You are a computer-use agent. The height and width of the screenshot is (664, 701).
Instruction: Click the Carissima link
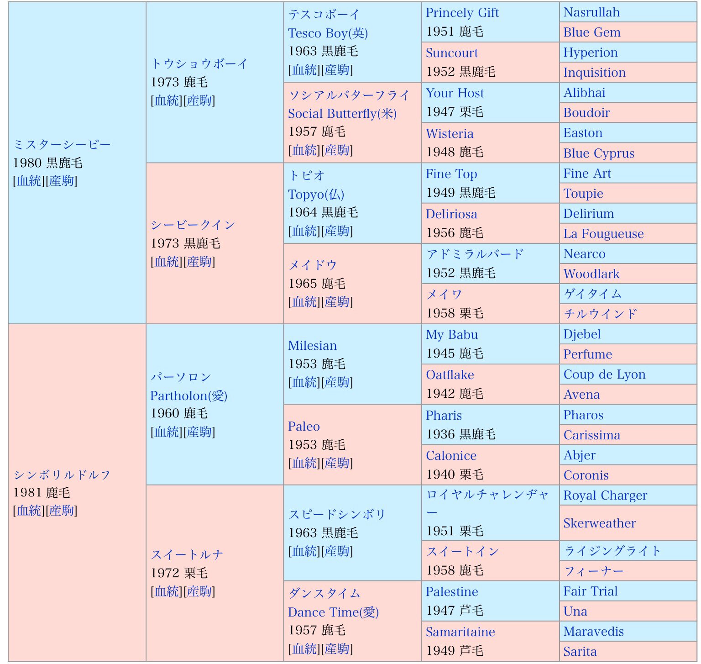tap(591, 435)
